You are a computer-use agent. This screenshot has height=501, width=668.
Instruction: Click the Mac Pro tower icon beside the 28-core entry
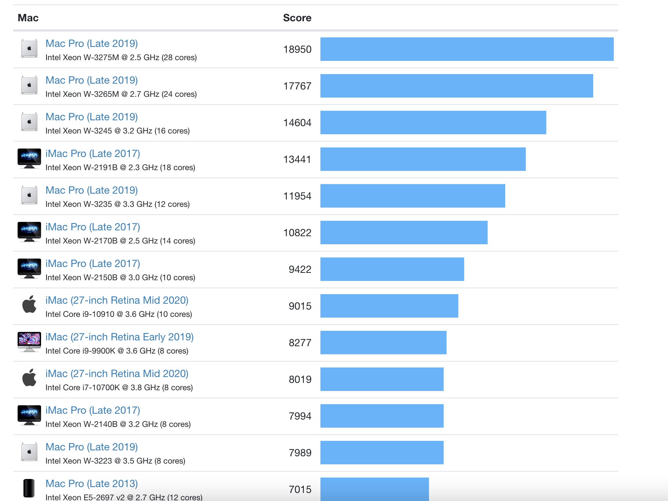[x=30, y=49]
